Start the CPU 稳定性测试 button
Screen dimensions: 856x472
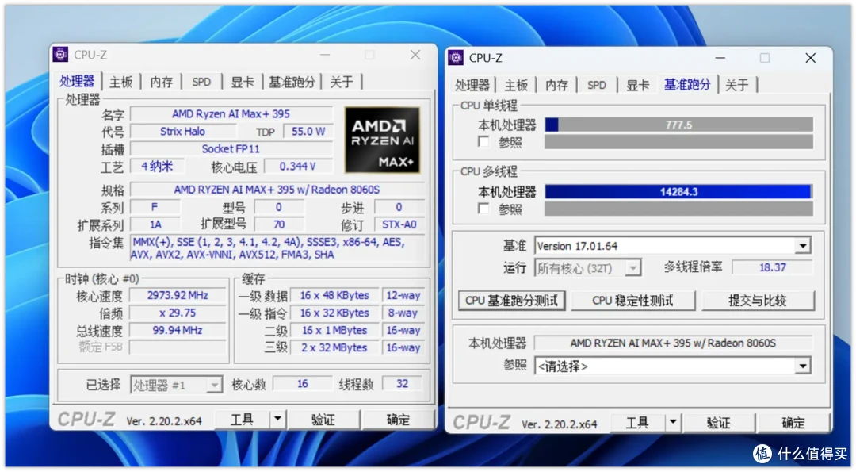[x=633, y=301]
